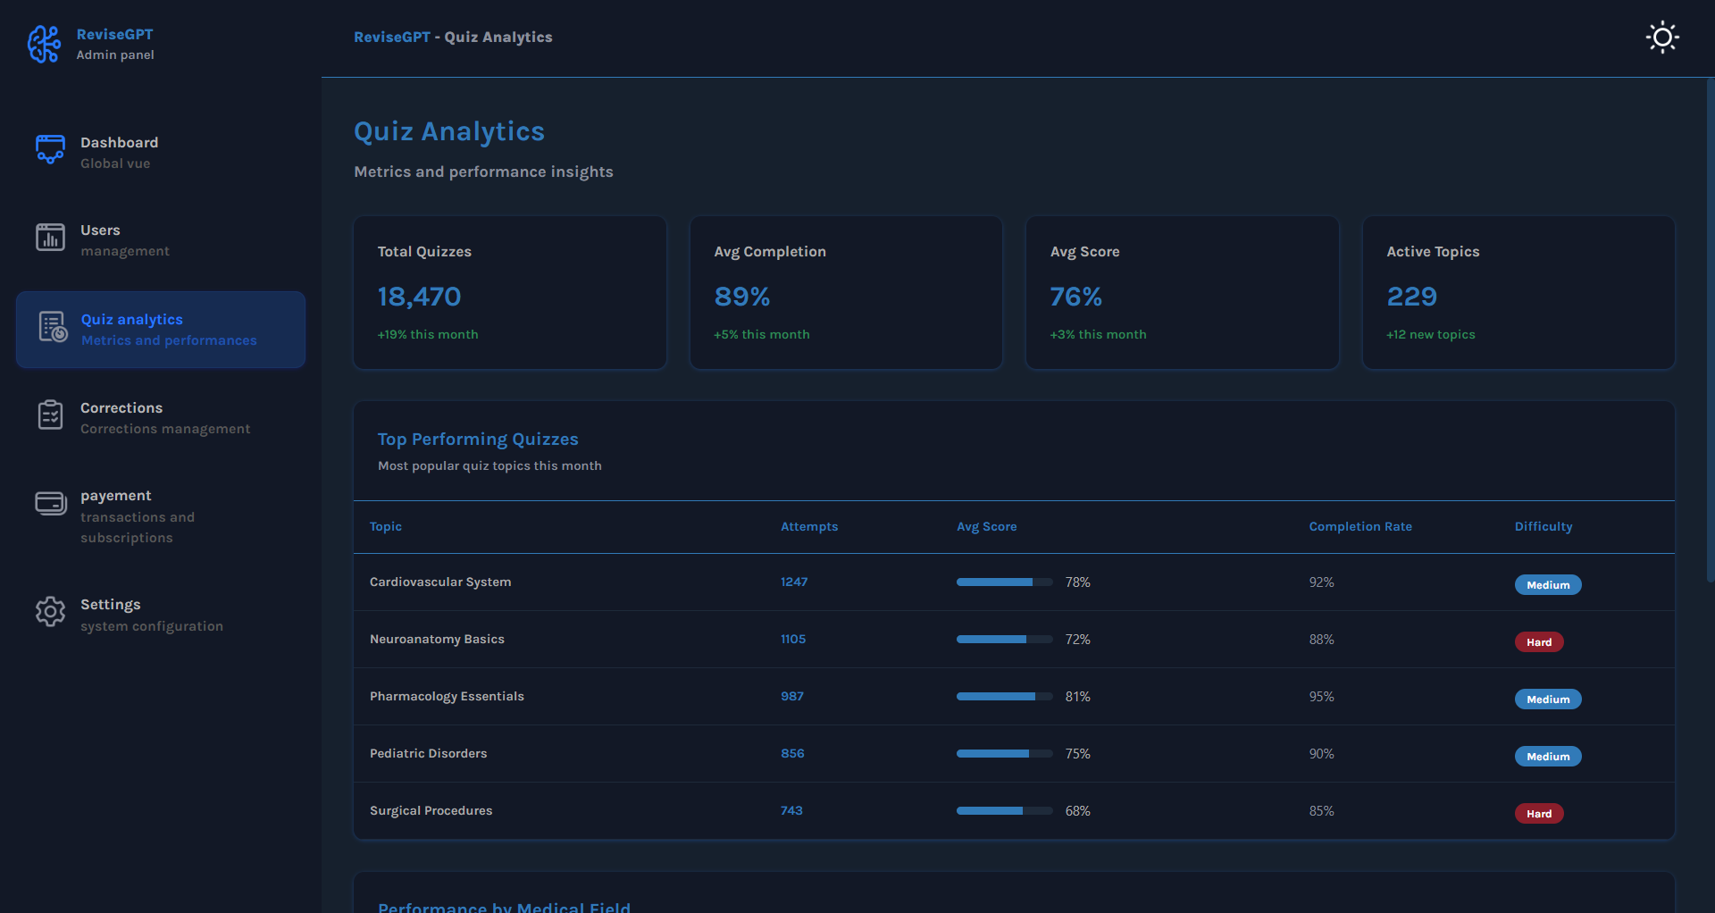Go to Corrections section
Viewport: 1715px width, 913px height.
[161, 418]
